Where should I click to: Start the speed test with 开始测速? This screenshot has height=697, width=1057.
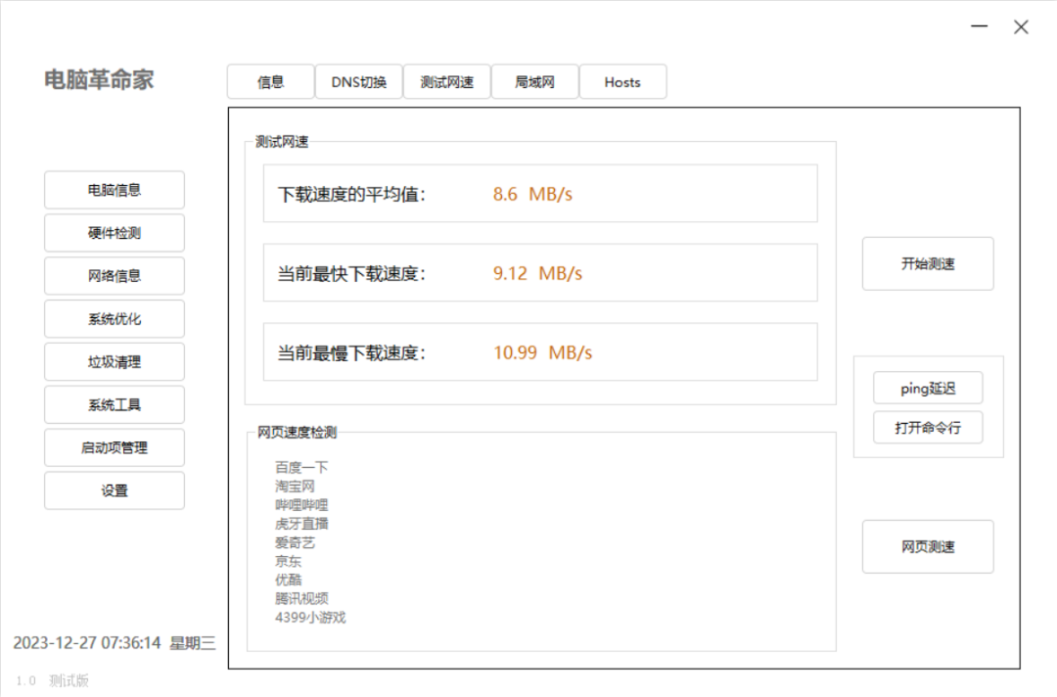coord(928,264)
